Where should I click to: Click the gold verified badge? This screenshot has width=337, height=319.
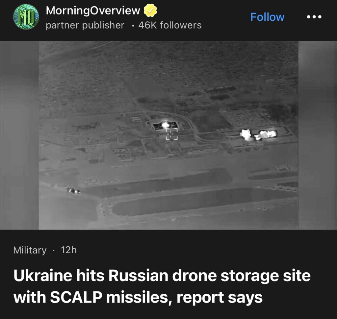click(150, 10)
